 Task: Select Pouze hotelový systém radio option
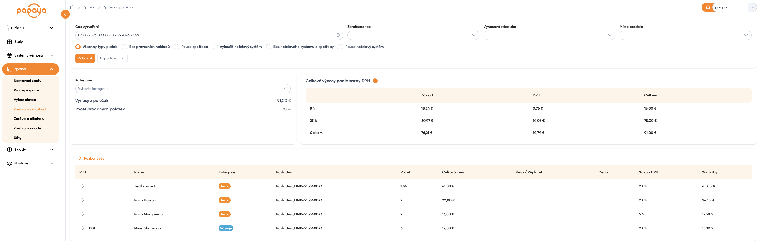pyautogui.click(x=341, y=47)
